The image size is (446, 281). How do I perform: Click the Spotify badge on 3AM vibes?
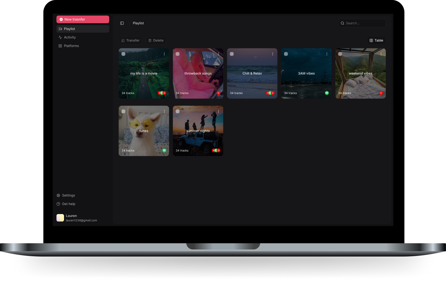point(327,93)
